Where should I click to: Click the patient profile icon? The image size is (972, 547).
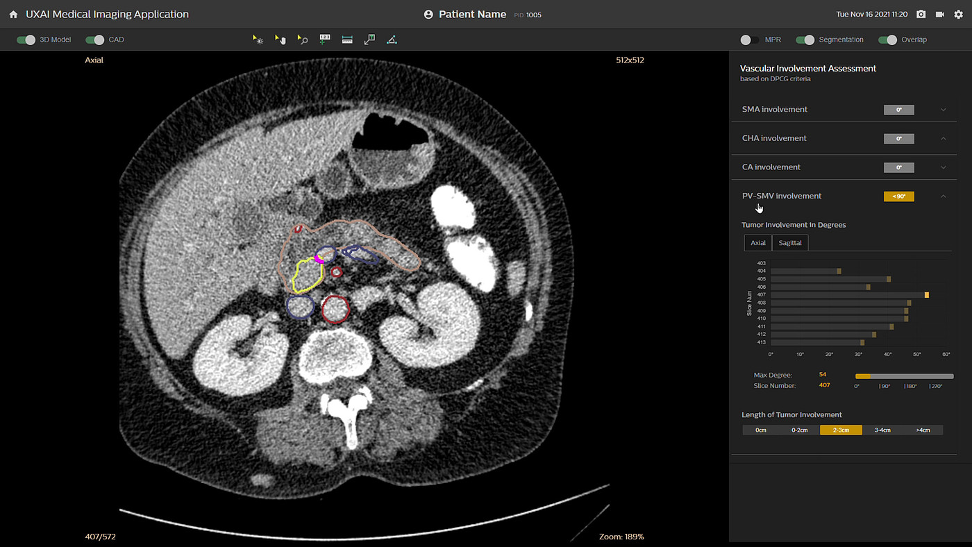428,15
